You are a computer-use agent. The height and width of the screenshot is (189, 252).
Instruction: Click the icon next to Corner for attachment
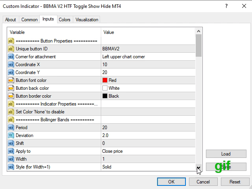[x=11, y=57]
